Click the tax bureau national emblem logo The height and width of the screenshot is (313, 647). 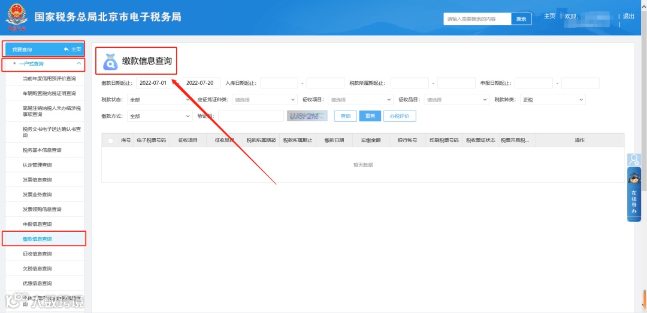pyautogui.click(x=17, y=17)
